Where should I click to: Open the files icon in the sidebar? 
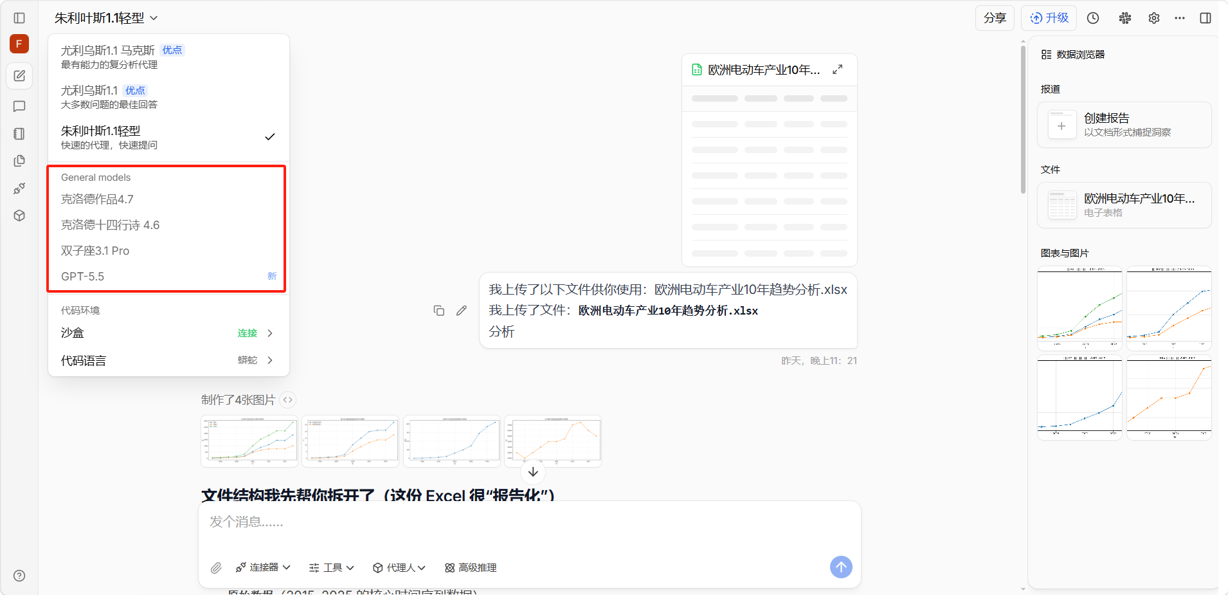coord(19,161)
